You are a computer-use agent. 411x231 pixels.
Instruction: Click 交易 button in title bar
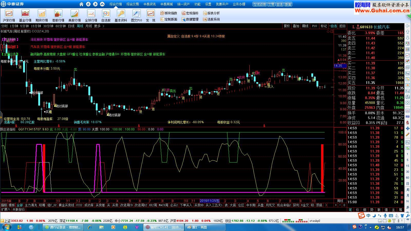click(x=271, y=4)
